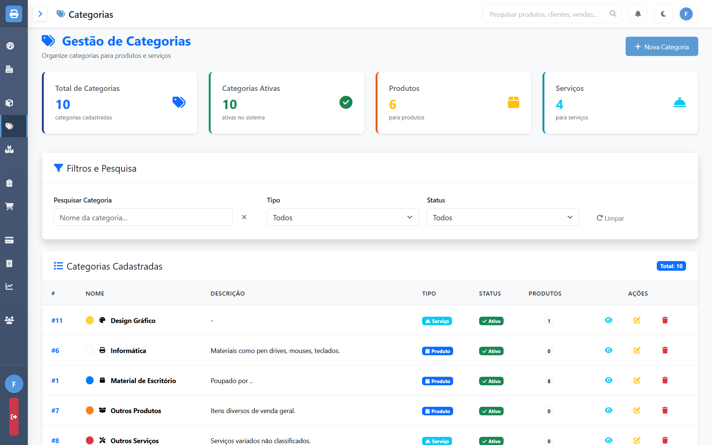The image size is (712, 445).
Task: Click the Nova Categoria button
Action: point(662,47)
